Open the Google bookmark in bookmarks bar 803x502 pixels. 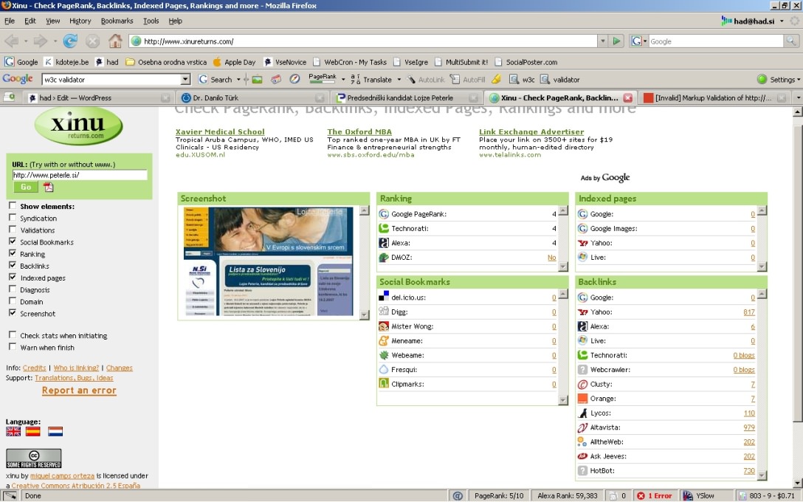click(x=21, y=62)
